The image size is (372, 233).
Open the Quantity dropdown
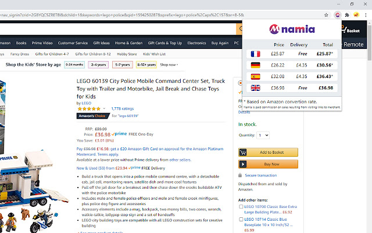tap(263, 135)
